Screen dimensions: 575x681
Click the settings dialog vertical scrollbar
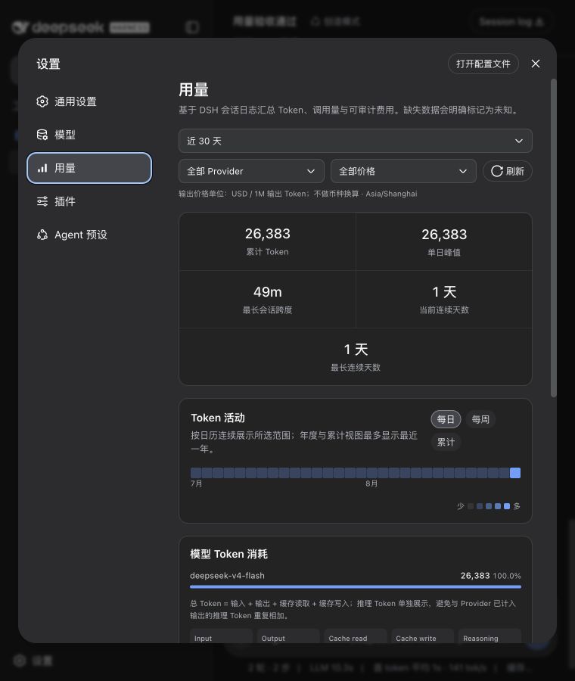click(x=553, y=238)
